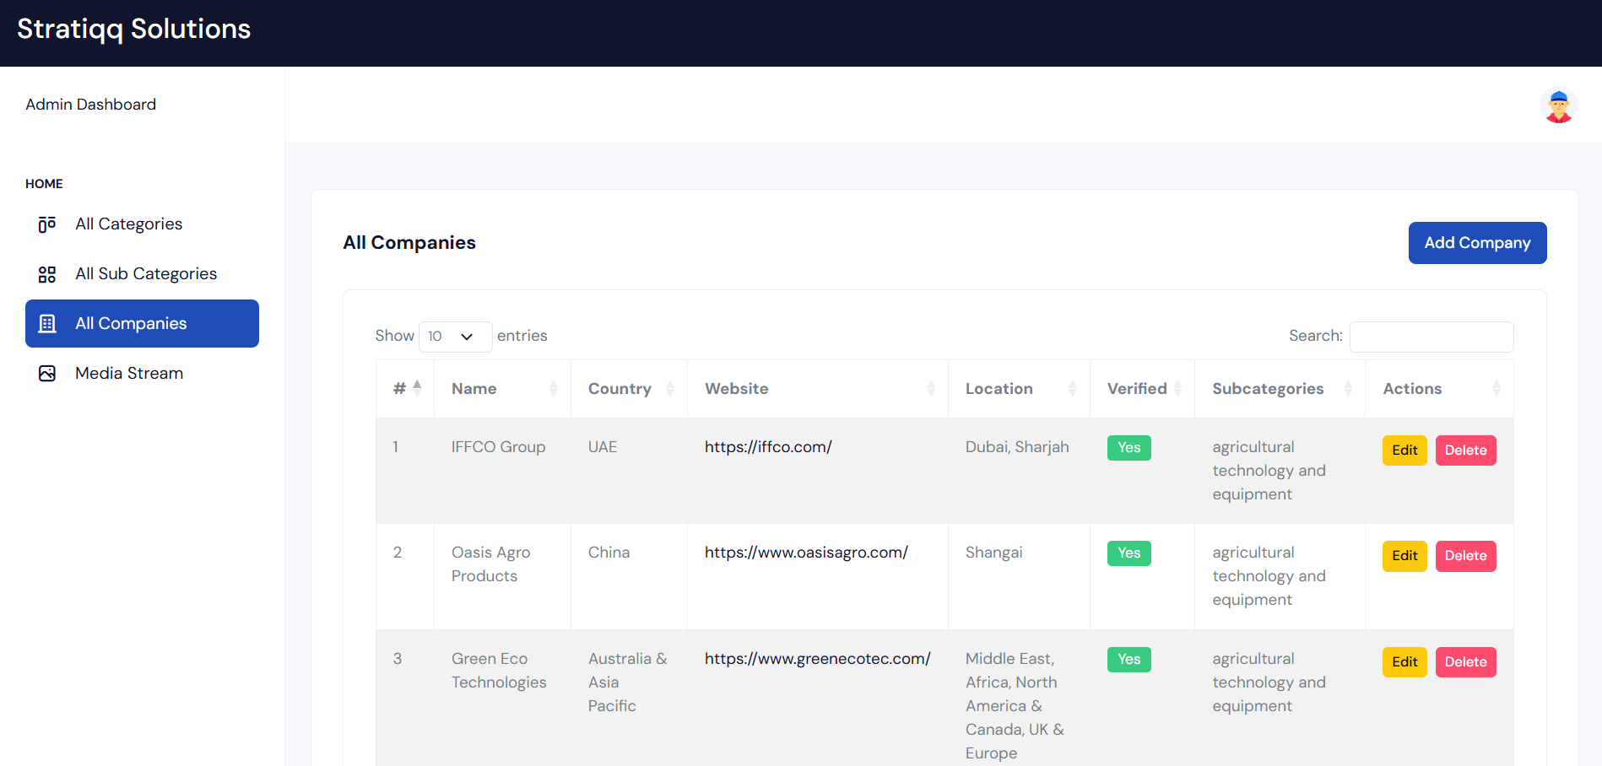
Task: Click the sort icon on the Name column
Action: tap(553, 388)
